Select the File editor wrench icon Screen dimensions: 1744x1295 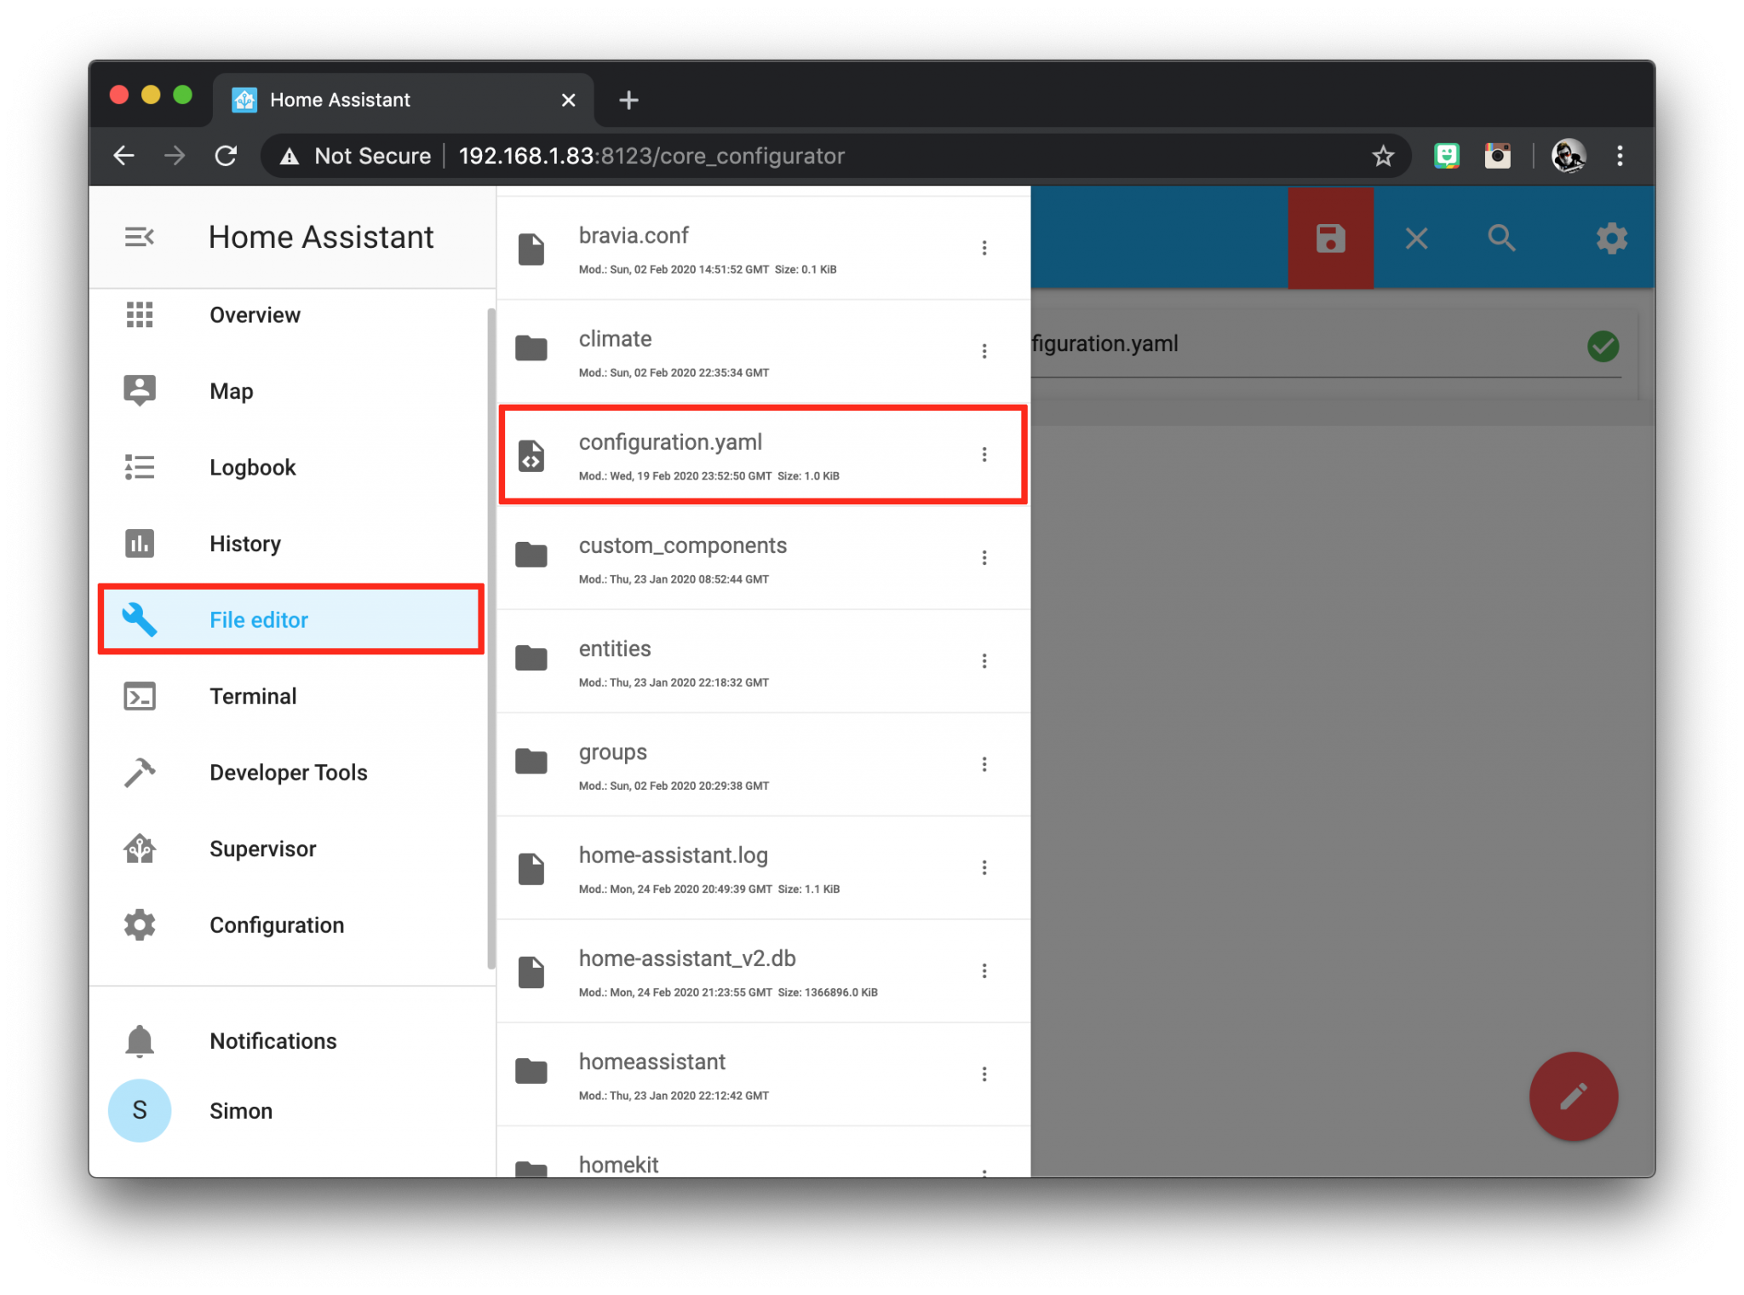(141, 619)
